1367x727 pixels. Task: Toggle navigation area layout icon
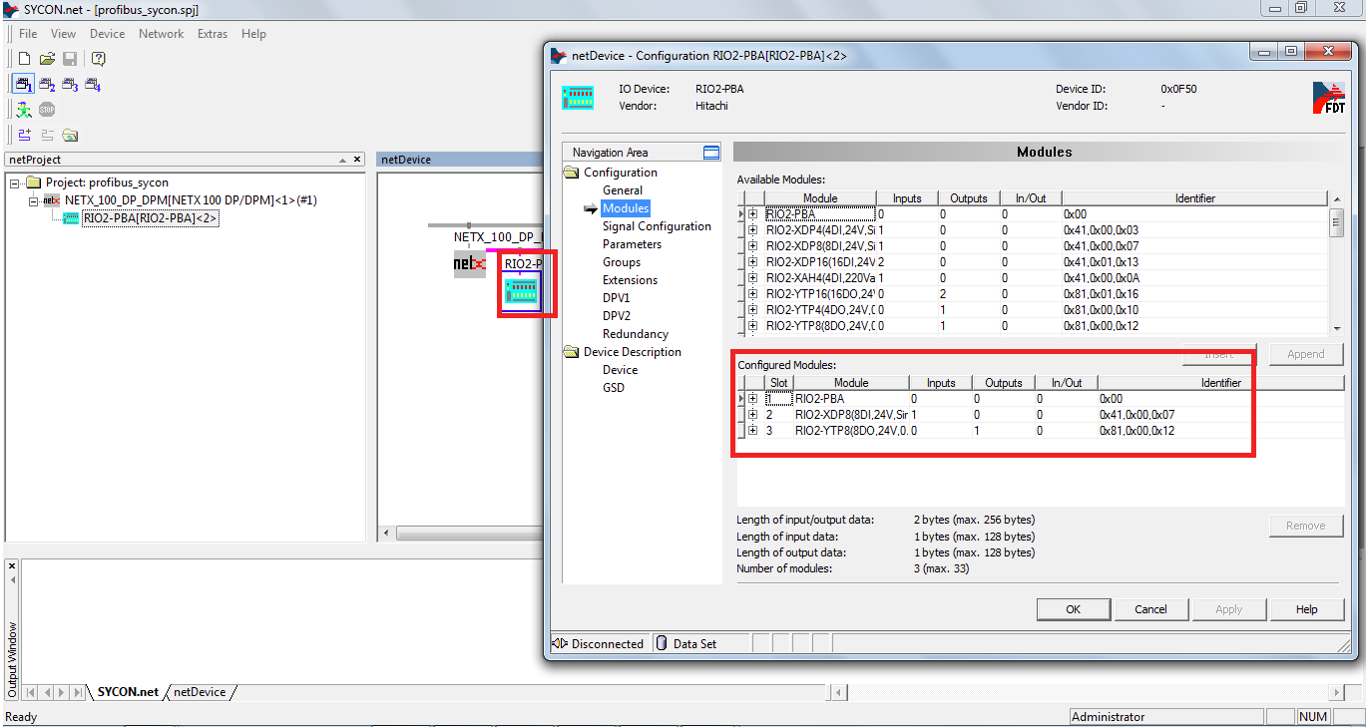(711, 153)
